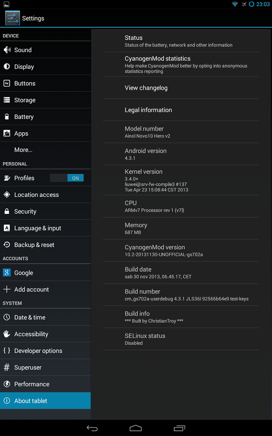Tap the Display brightness icon
The height and width of the screenshot is (436, 272).
7,67
